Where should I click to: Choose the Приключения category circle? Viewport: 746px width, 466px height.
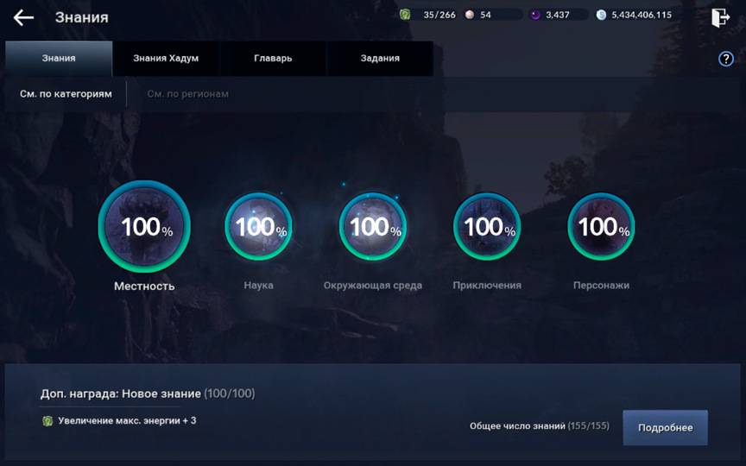click(487, 227)
